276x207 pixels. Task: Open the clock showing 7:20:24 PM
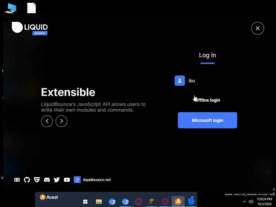(264, 202)
